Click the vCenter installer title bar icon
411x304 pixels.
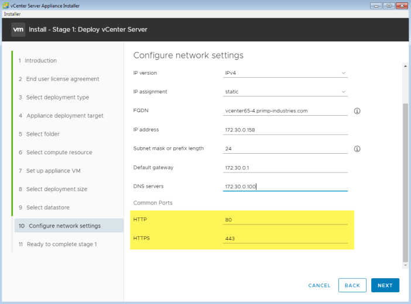tap(5, 5)
